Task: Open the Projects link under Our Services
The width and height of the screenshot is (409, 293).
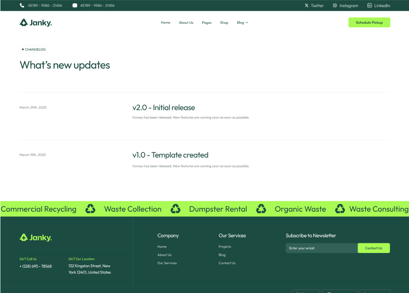Action: click(224, 246)
